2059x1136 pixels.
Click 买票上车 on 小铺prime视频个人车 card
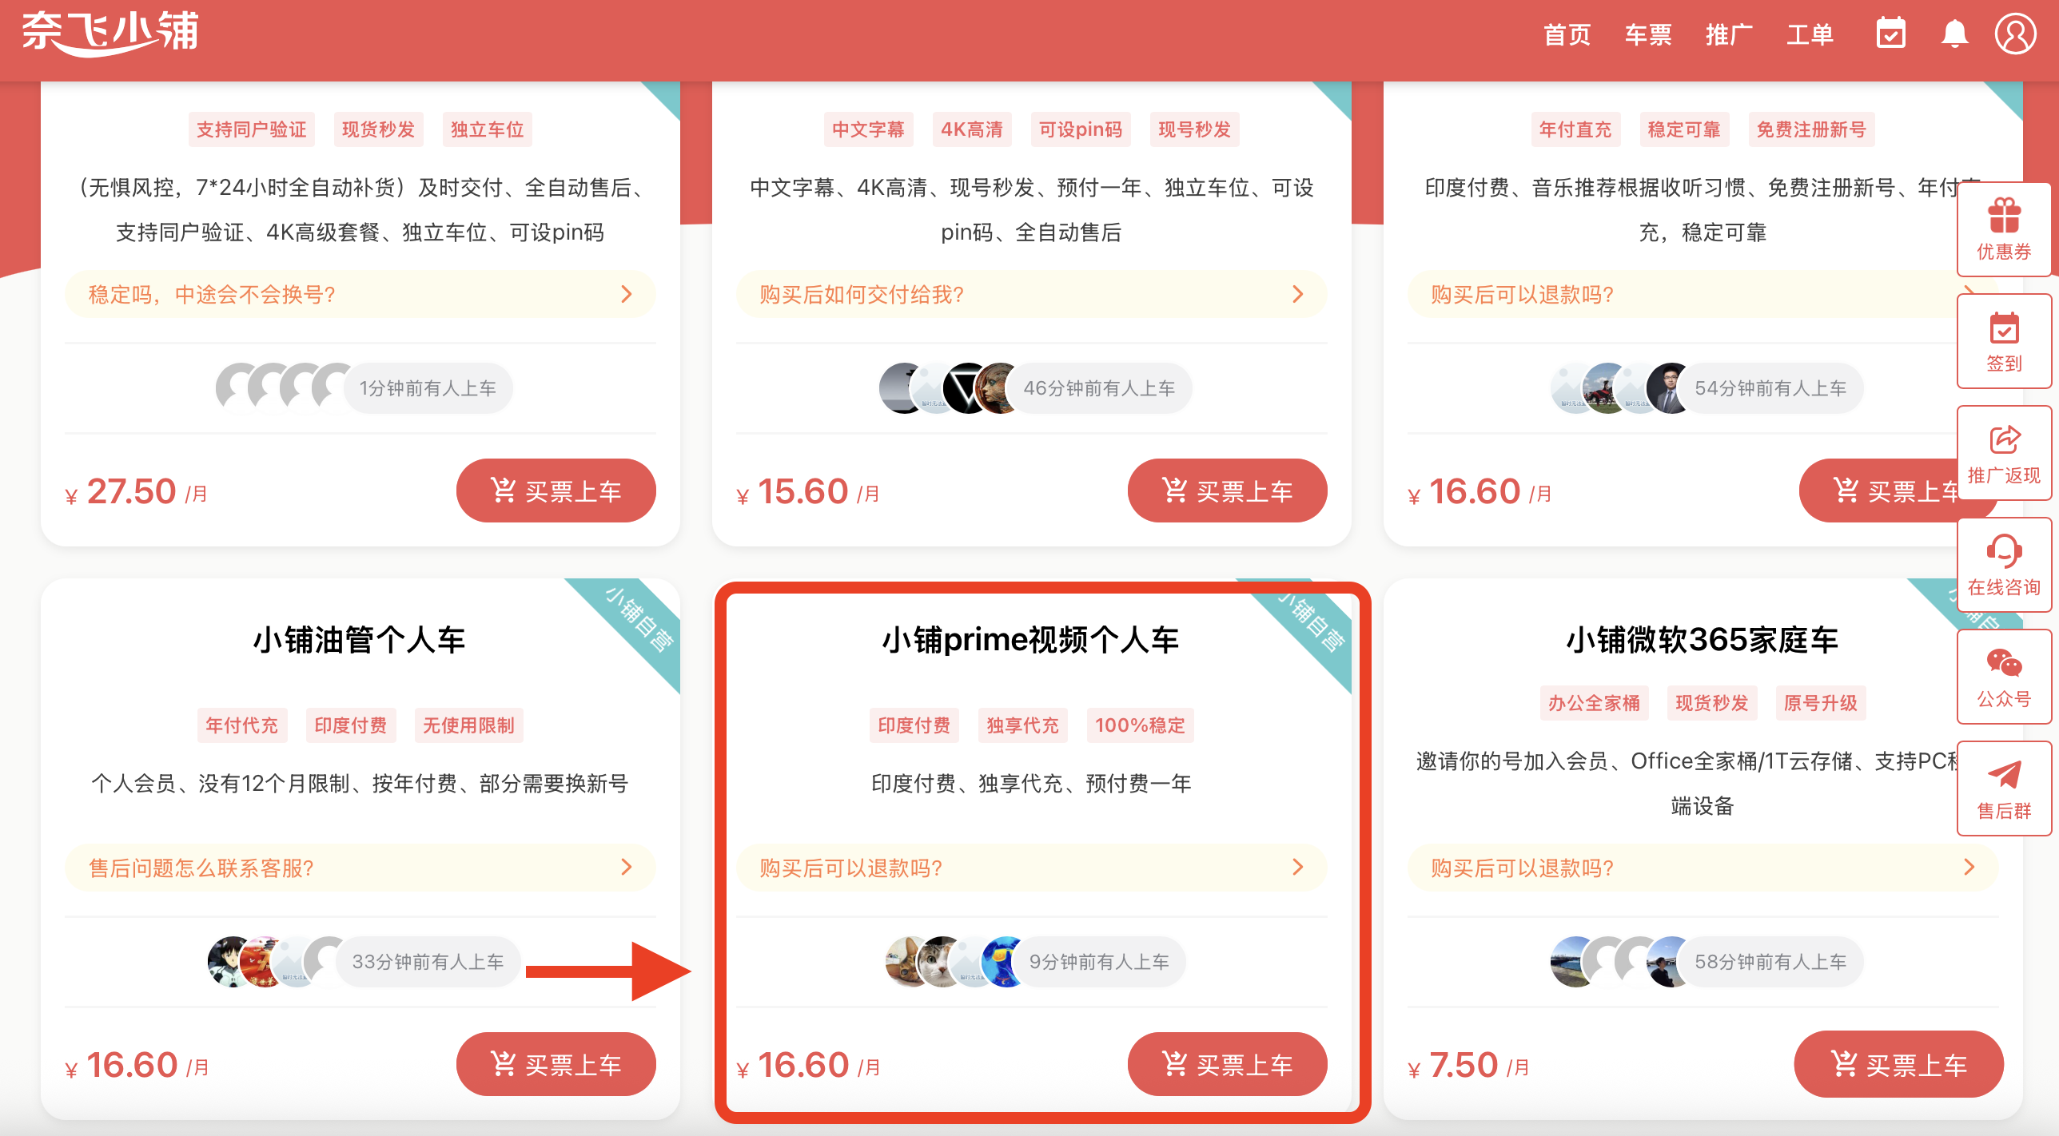tap(1228, 1064)
